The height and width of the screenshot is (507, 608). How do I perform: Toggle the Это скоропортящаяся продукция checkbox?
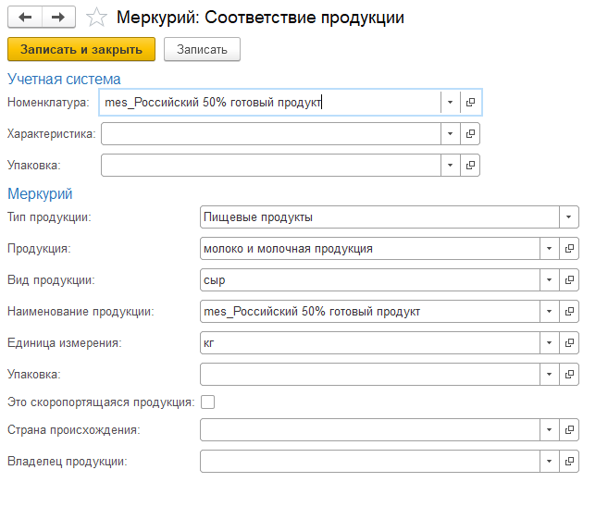pyautogui.click(x=208, y=402)
